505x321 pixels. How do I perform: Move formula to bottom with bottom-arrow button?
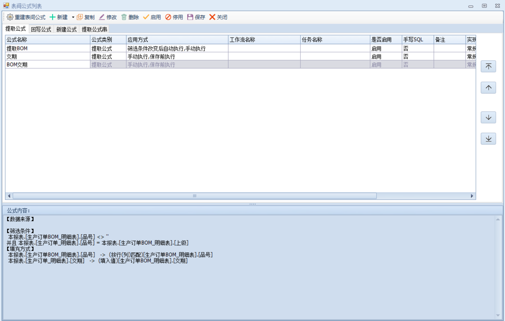[x=488, y=139]
